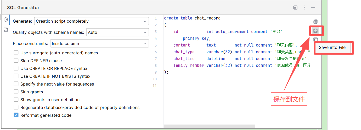Open the three-dot options menu

304,8
